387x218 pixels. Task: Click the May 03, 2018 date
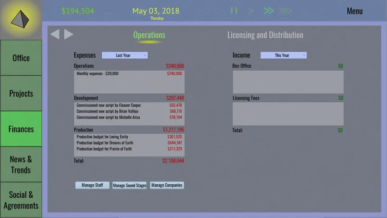(x=156, y=11)
